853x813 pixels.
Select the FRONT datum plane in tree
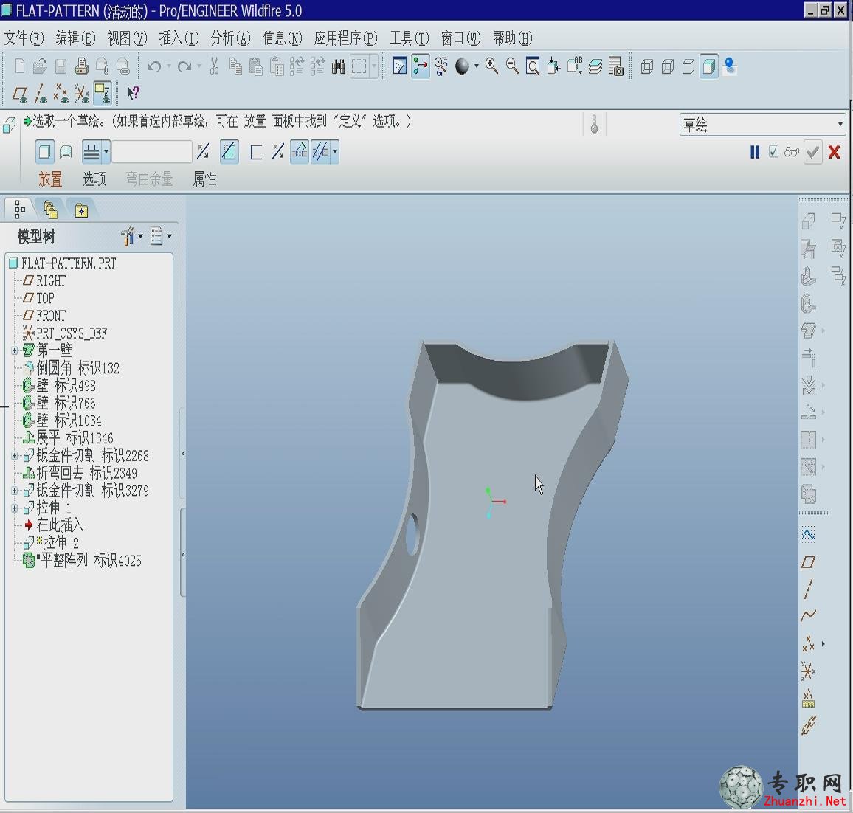[x=44, y=316]
